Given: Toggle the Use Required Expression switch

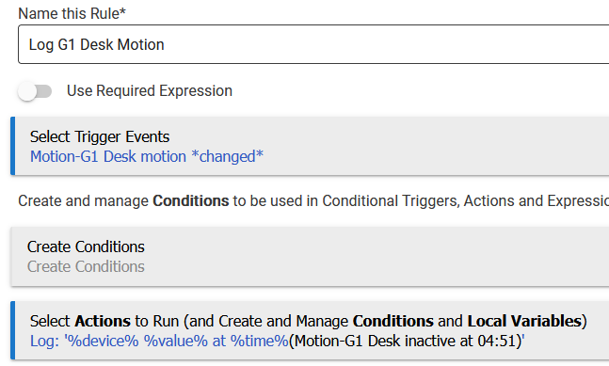Looking at the screenshot, I should (x=35, y=91).
